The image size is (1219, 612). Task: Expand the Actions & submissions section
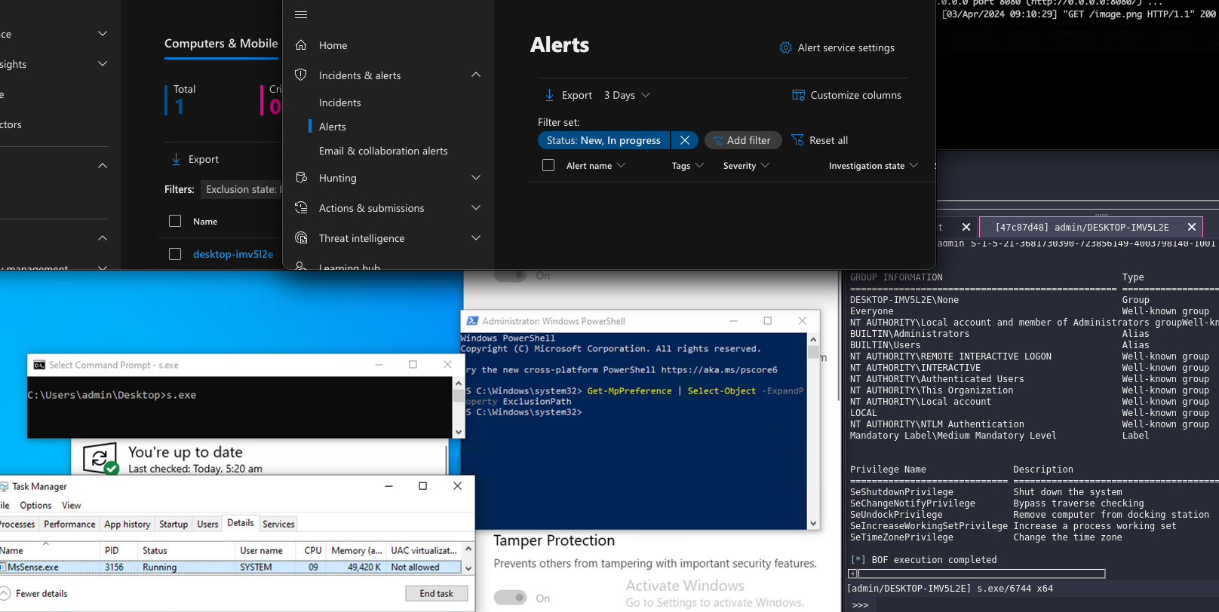coord(475,208)
